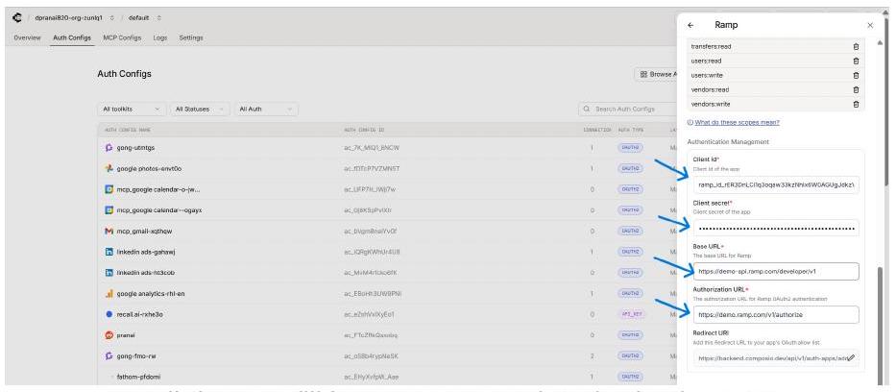Focus the Authorization URL input
The width and height of the screenshot is (896, 392).
(x=776, y=314)
